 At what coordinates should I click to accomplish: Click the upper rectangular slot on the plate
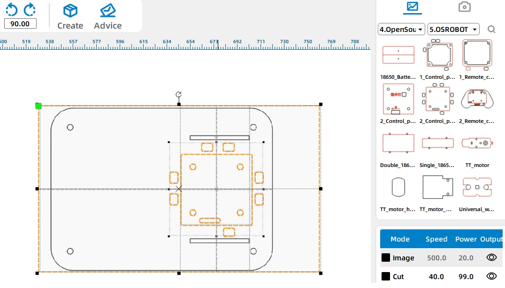tap(219, 138)
